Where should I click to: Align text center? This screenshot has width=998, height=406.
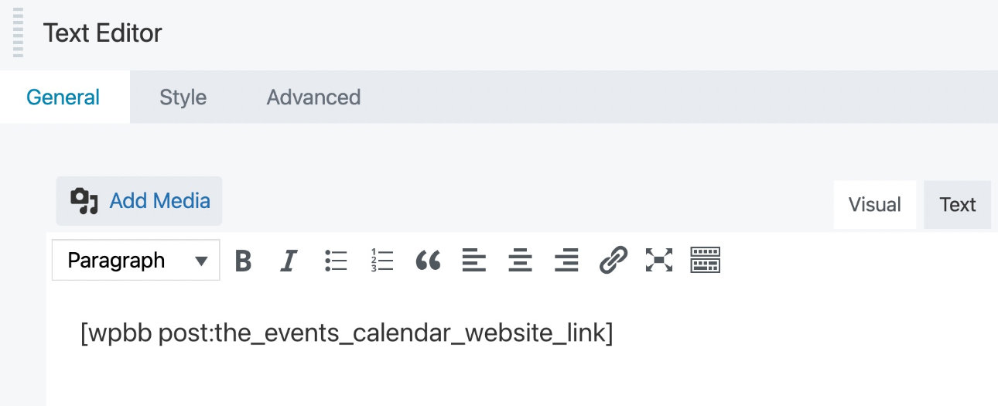click(x=520, y=261)
